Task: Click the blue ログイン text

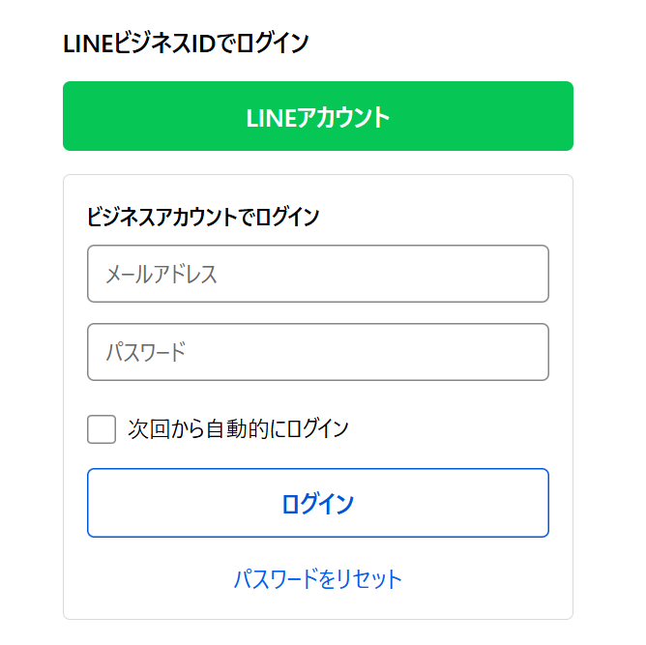Action: (x=318, y=503)
